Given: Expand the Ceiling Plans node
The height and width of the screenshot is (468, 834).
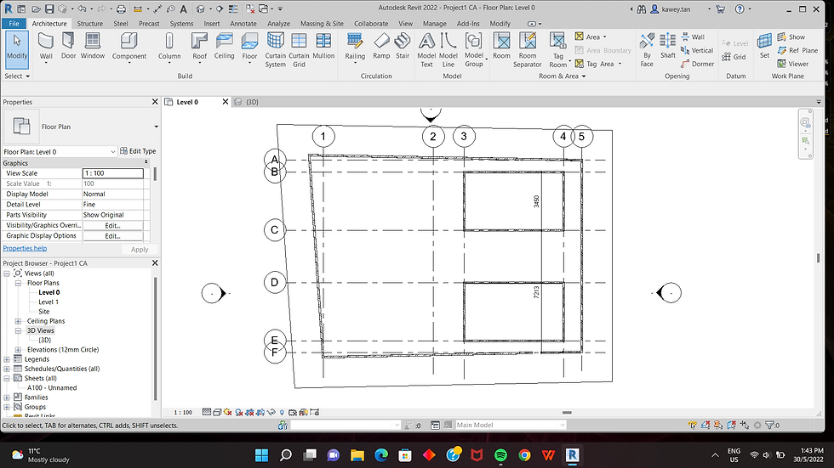Looking at the screenshot, I should (18, 321).
